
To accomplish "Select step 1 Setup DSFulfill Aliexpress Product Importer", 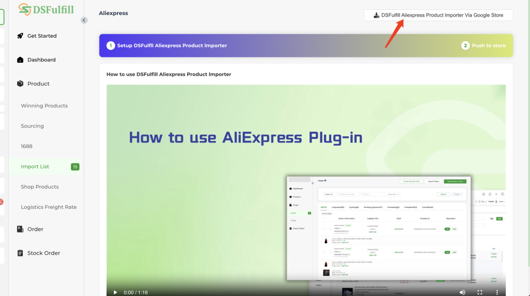I will click(167, 46).
